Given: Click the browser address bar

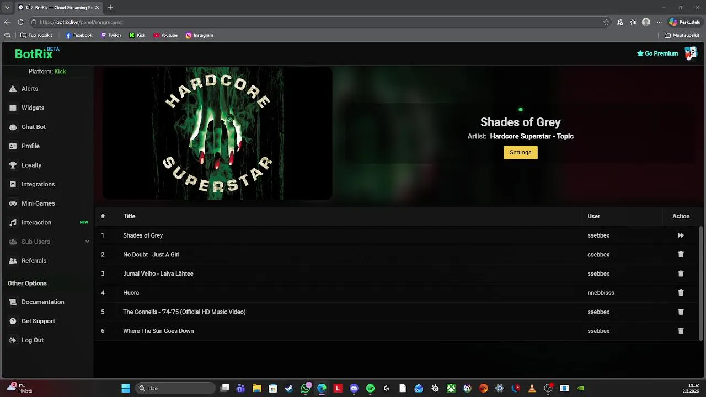Looking at the screenshot, I should [x=320, y=22].
